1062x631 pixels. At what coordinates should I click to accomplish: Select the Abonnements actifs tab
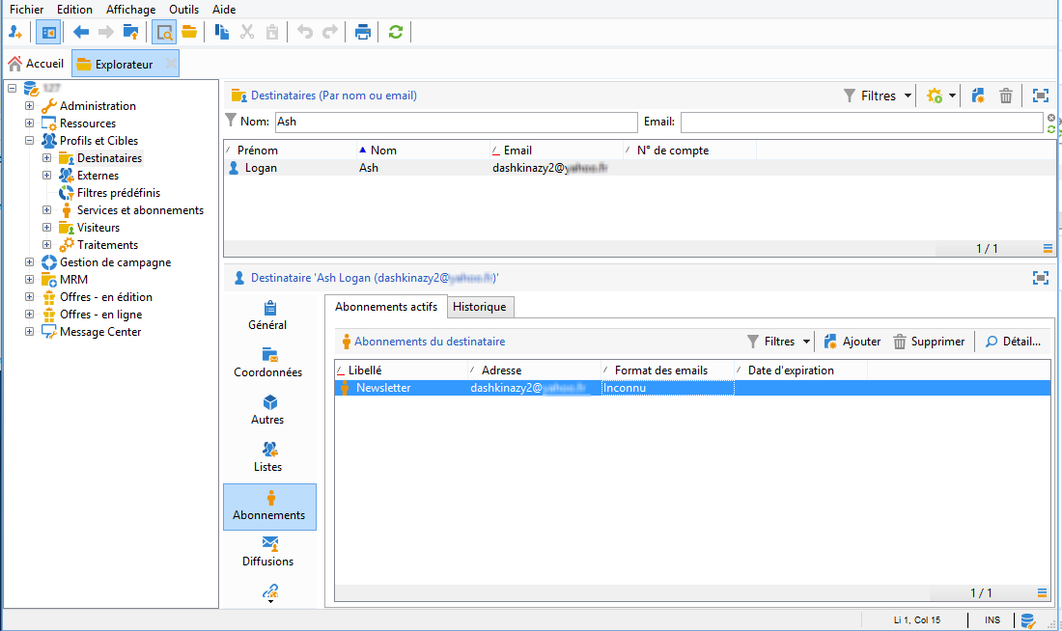point(386,307)
